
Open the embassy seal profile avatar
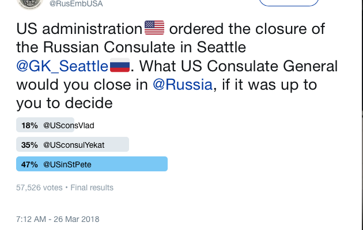point(30,3)
